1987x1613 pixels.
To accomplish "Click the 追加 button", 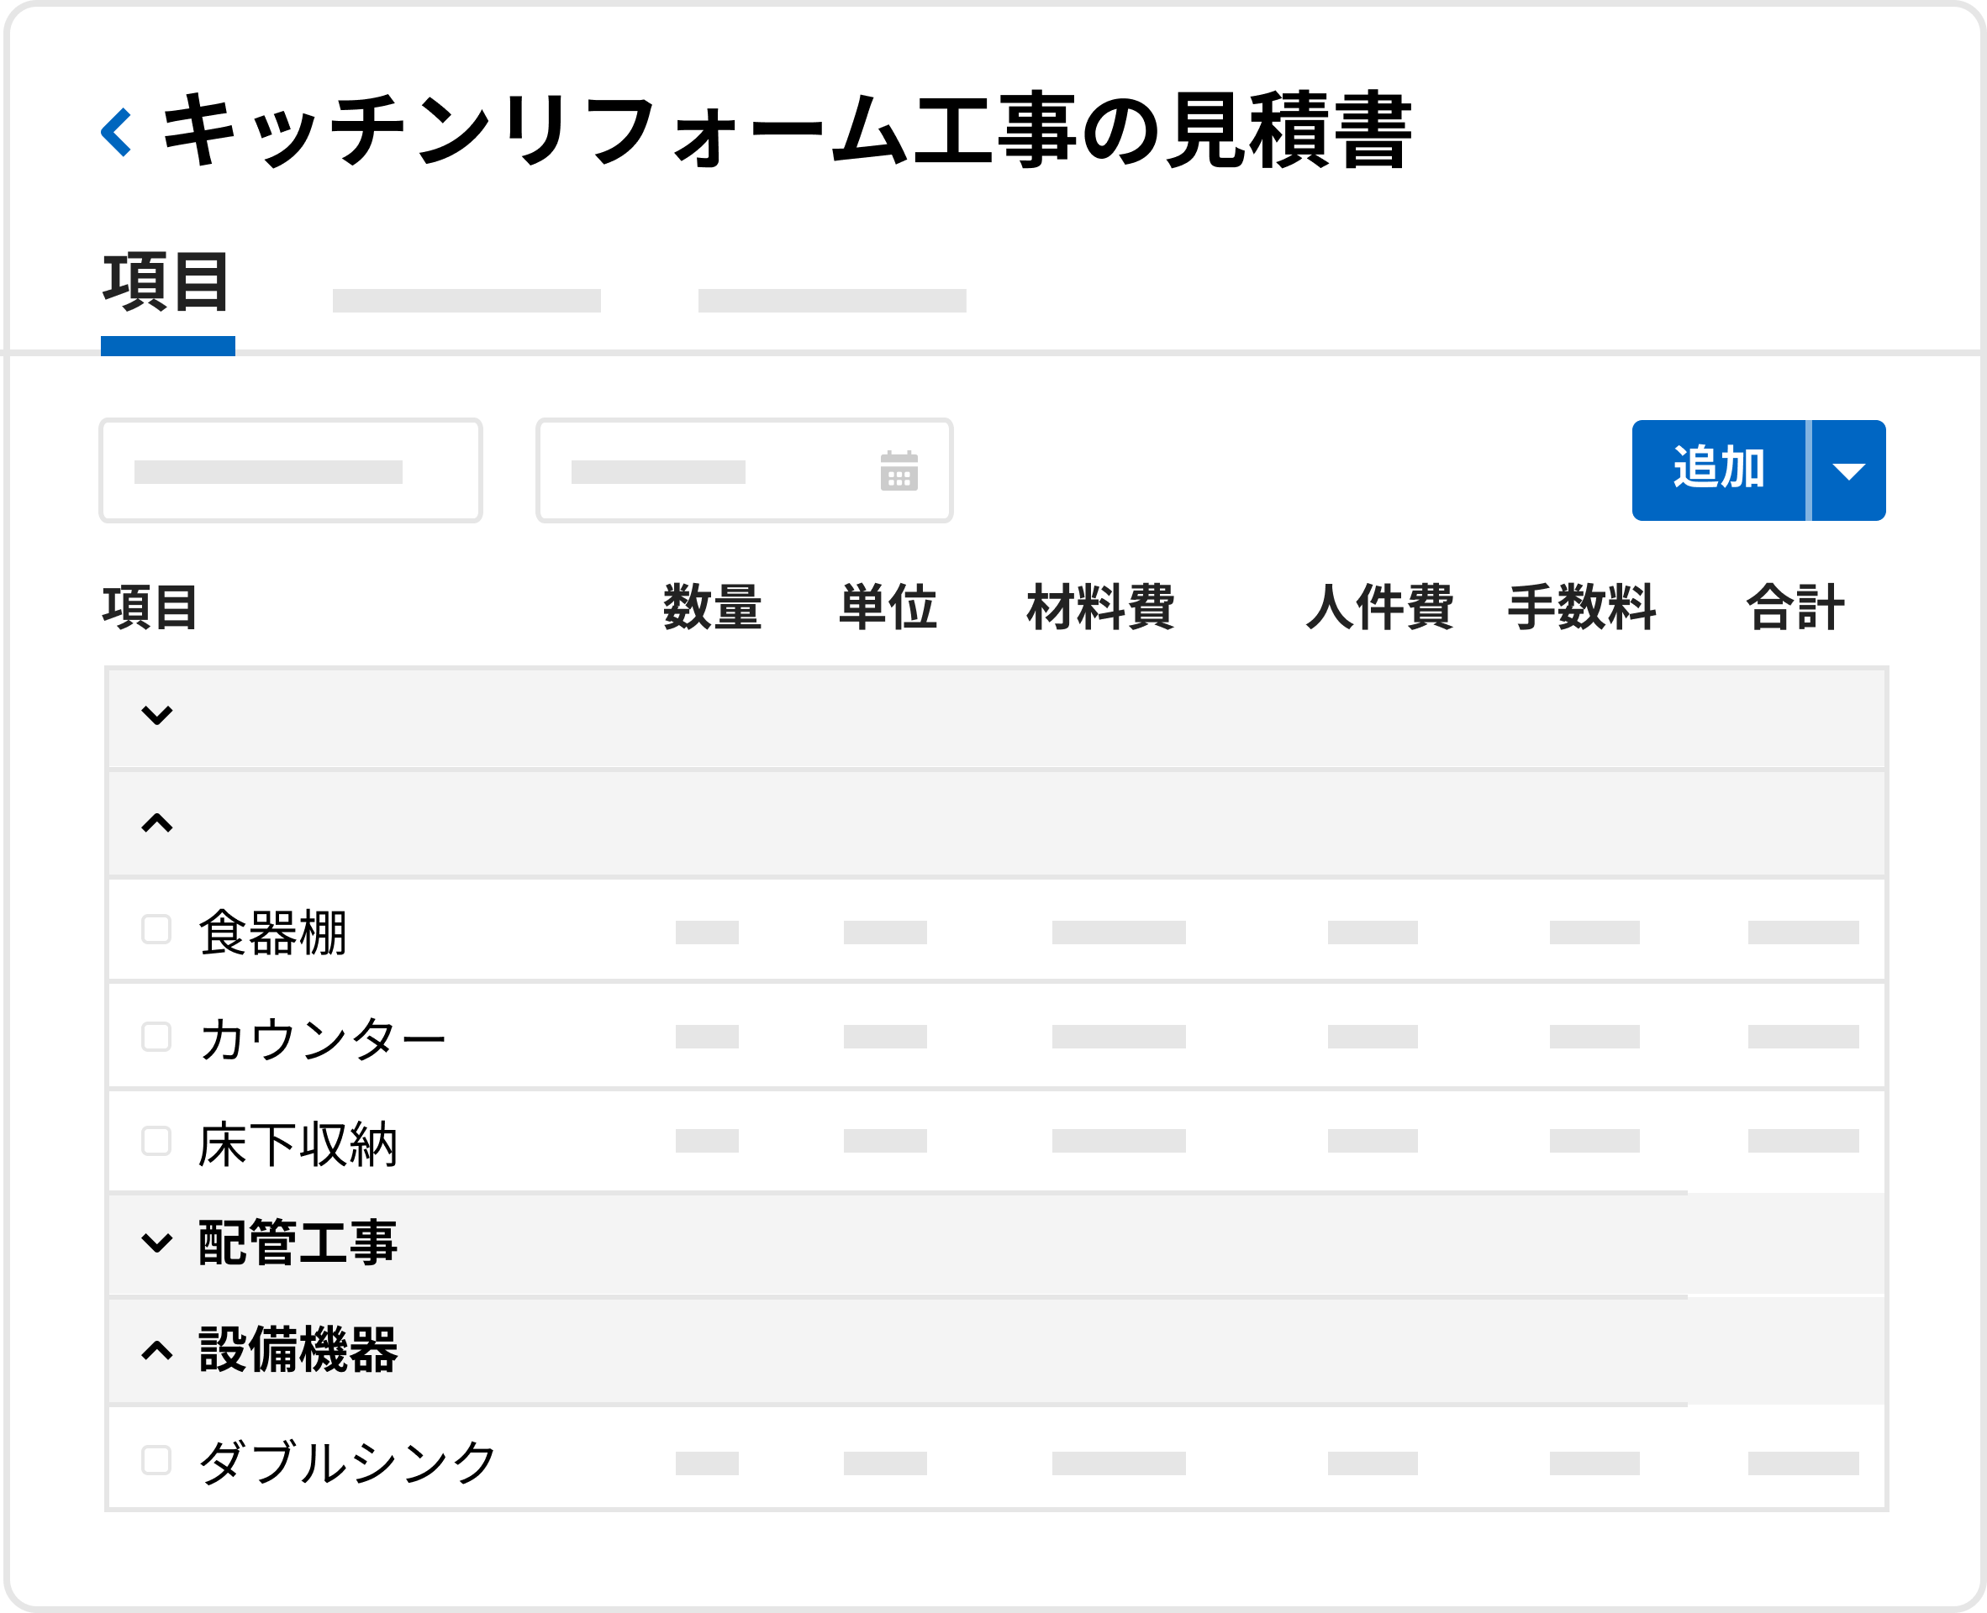I will pos(1718,471).
